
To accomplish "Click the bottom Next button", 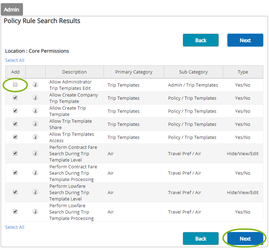I will pyautogui.click(x=245, y=239).
